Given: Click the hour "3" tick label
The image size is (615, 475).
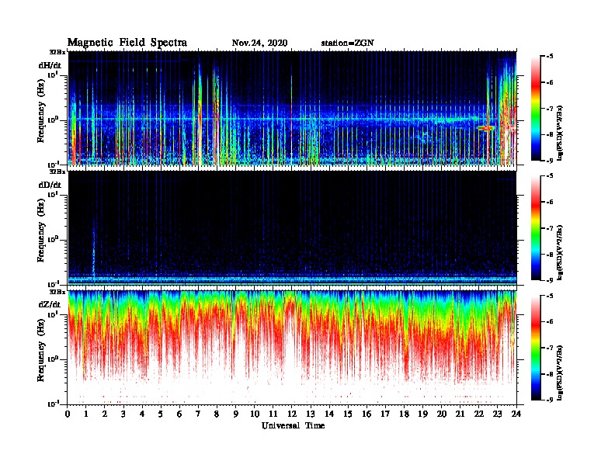Looking at the screenshot, I should coord(123,414).
